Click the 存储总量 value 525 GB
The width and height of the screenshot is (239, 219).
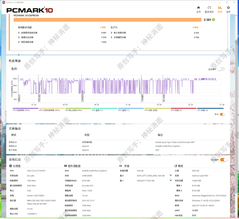coord(140,171)
